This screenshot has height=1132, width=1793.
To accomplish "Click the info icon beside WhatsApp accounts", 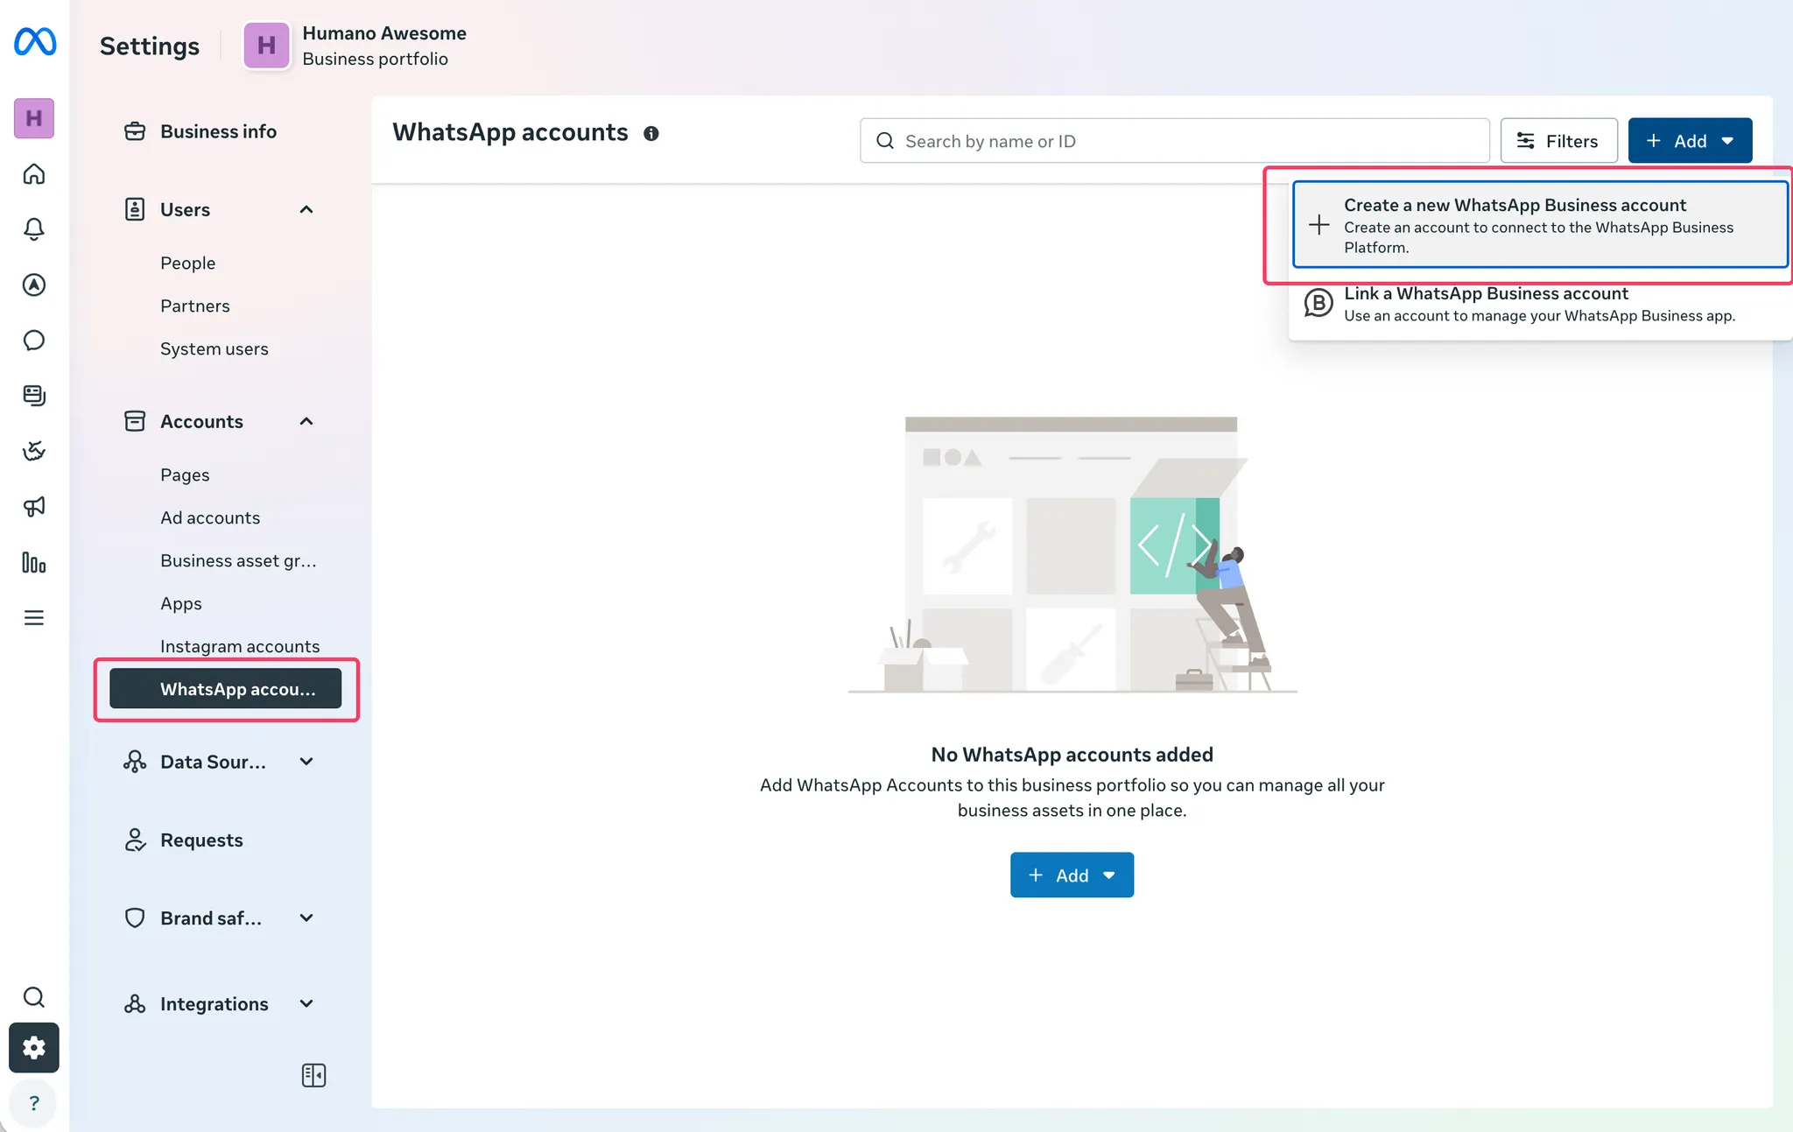I will pyautogui.click(x=651, y=133).
